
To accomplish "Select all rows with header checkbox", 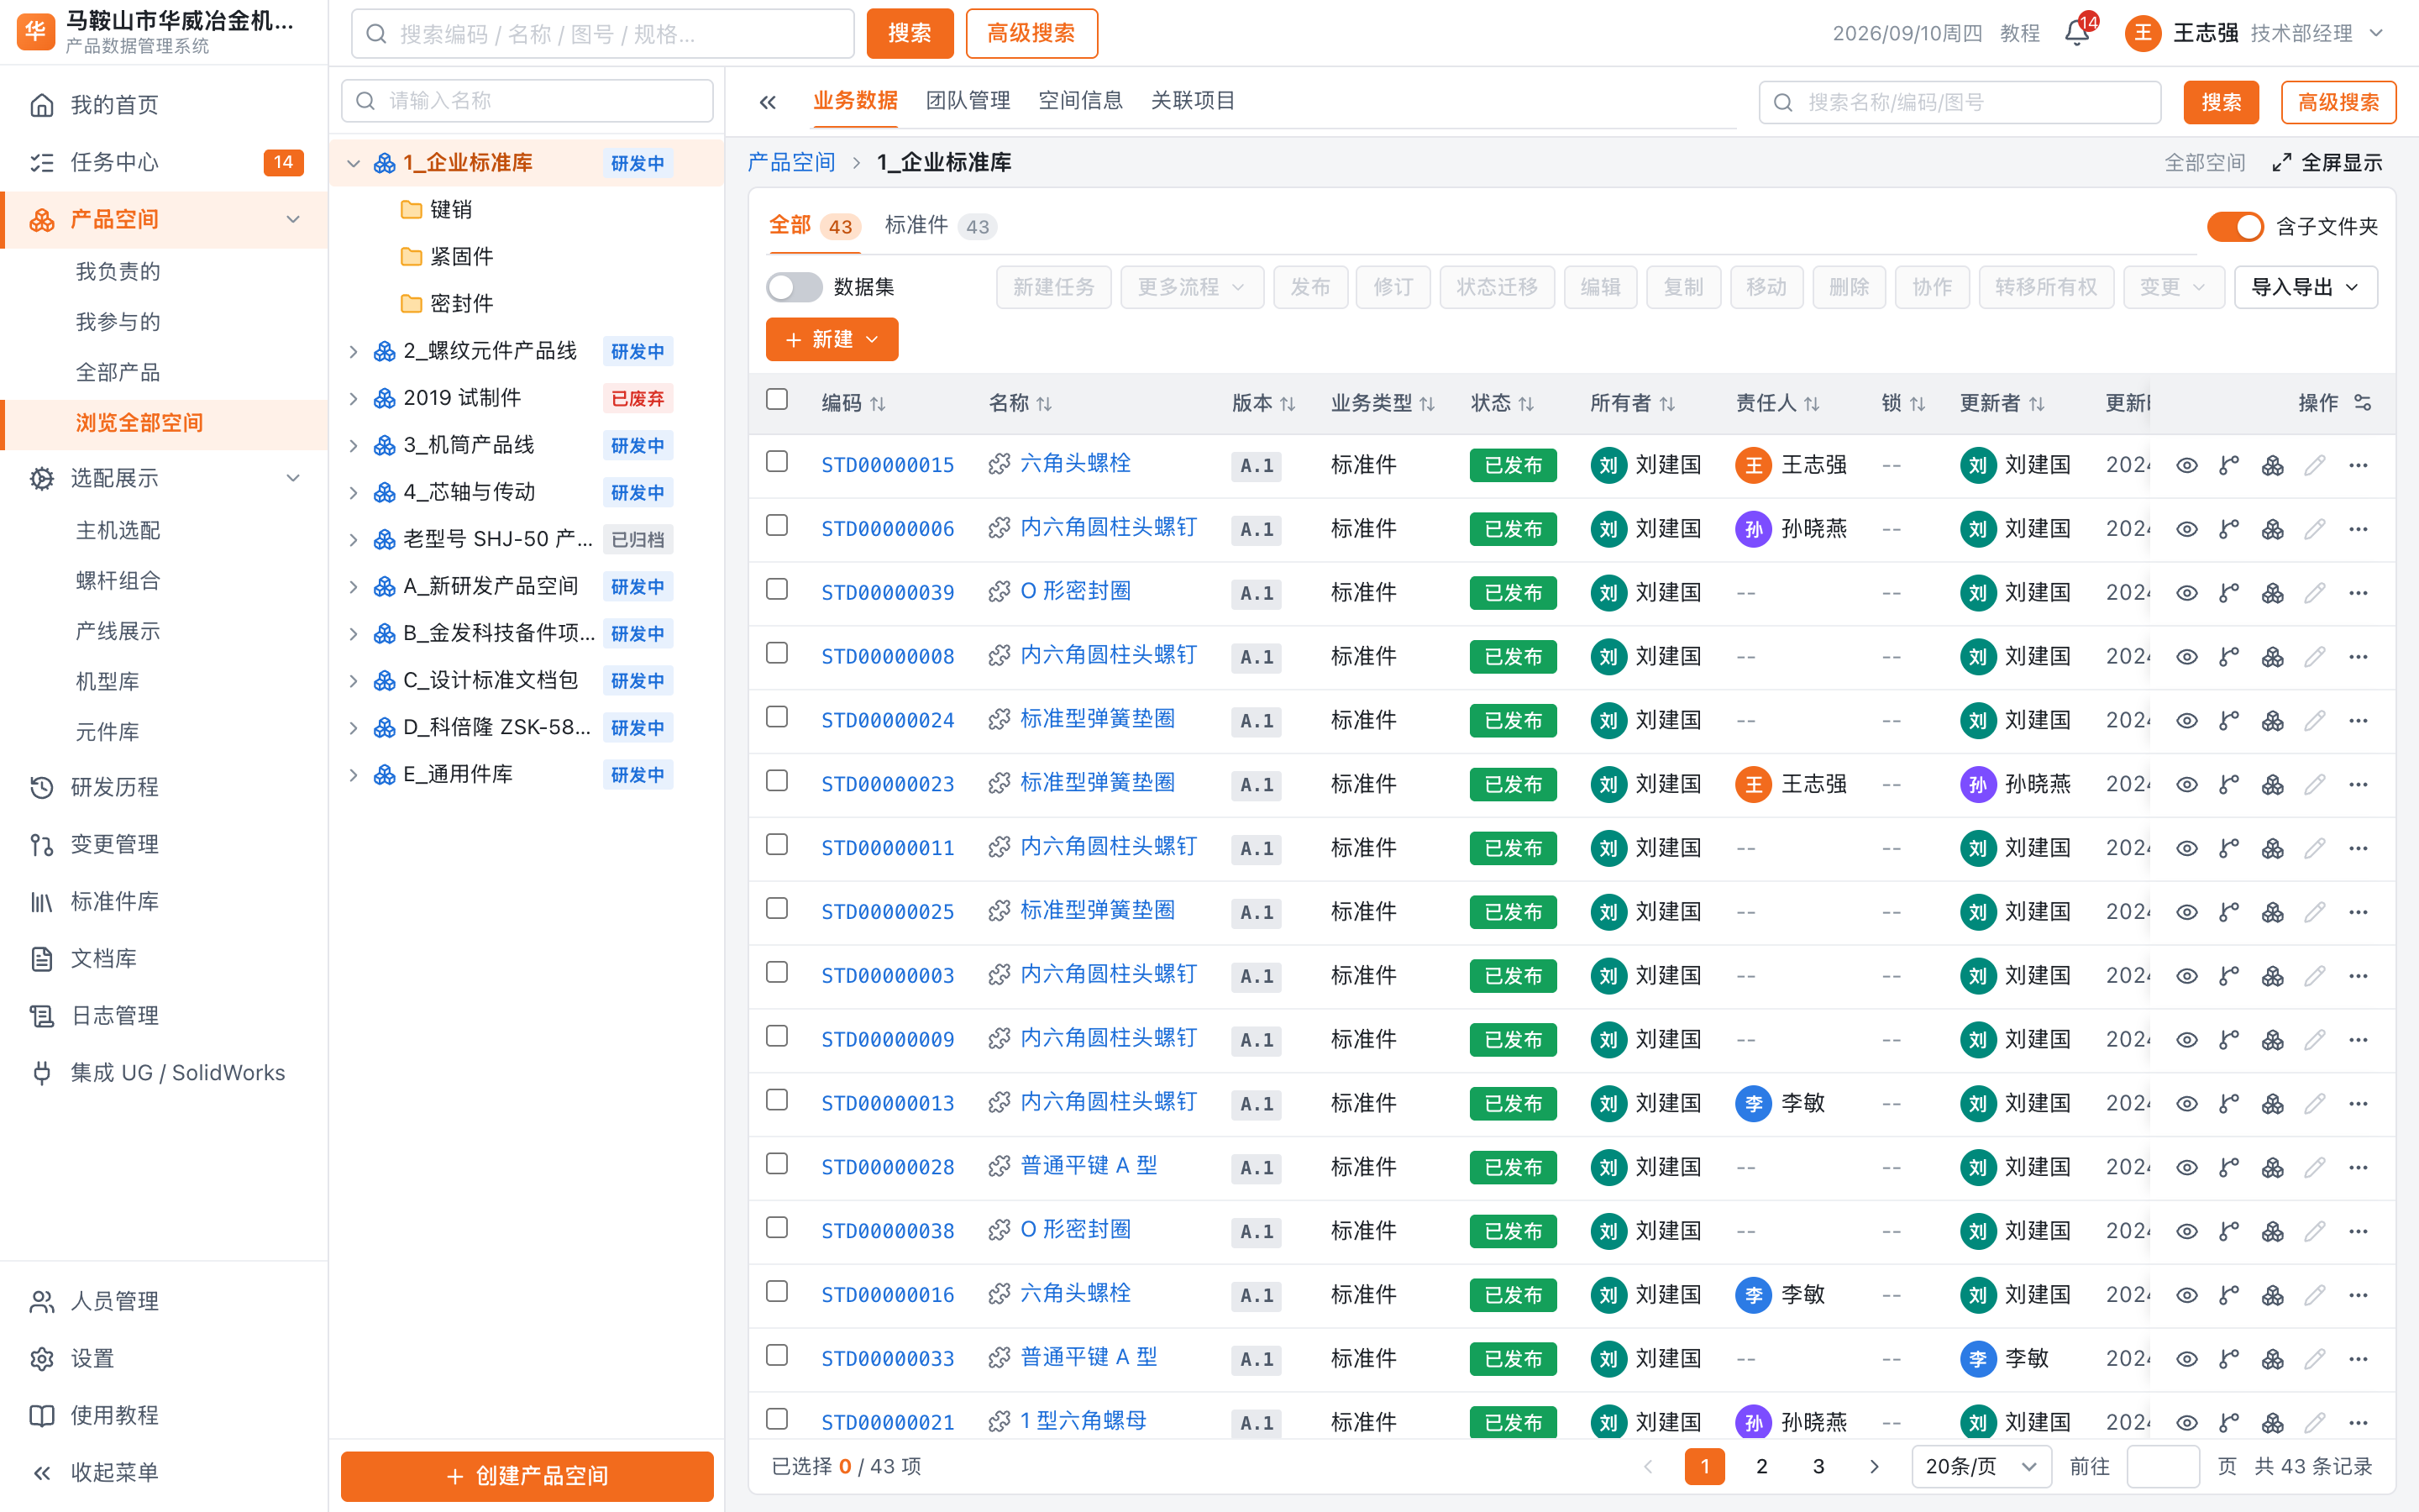I will click(777, 400).
